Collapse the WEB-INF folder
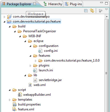110x112 pixels. tap(20, 36)
